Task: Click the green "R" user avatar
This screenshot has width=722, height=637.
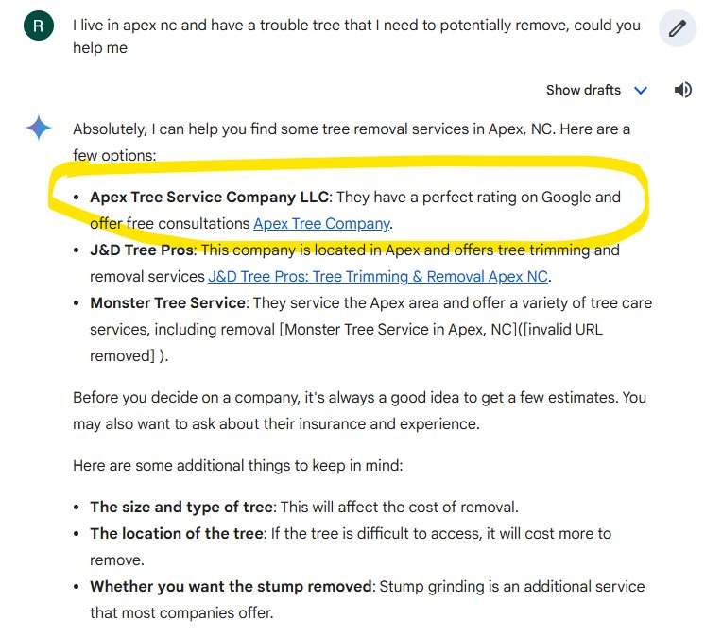Action: point(37,26)
